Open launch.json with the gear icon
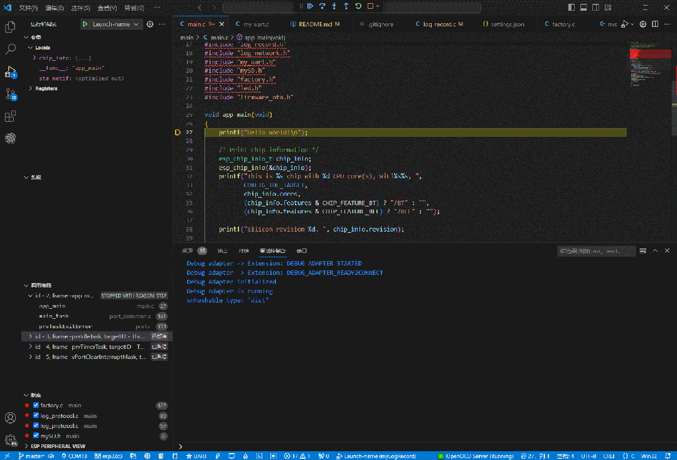Image resolution: width=677 pixels, height=460 pixels. (150, 24)
